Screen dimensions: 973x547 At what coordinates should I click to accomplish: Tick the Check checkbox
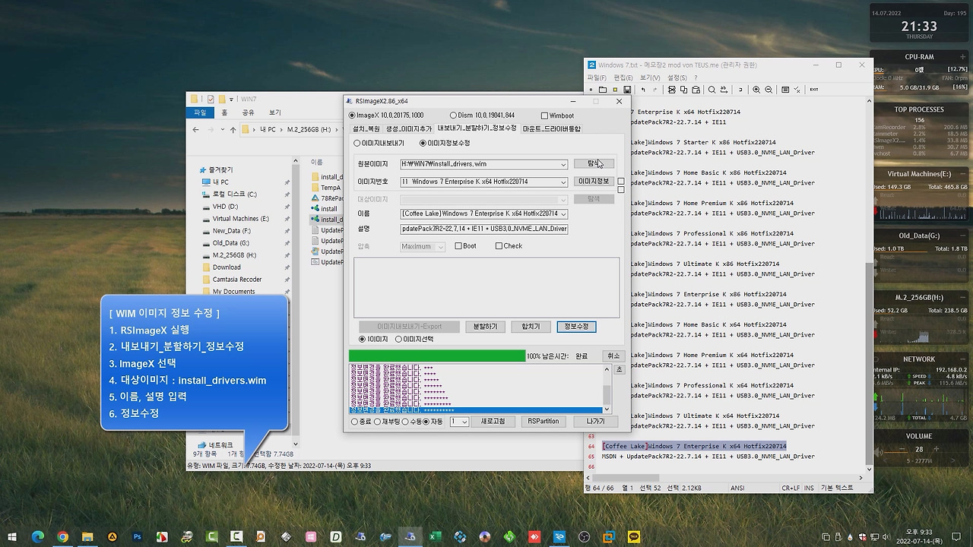click(x=509, y=246)
